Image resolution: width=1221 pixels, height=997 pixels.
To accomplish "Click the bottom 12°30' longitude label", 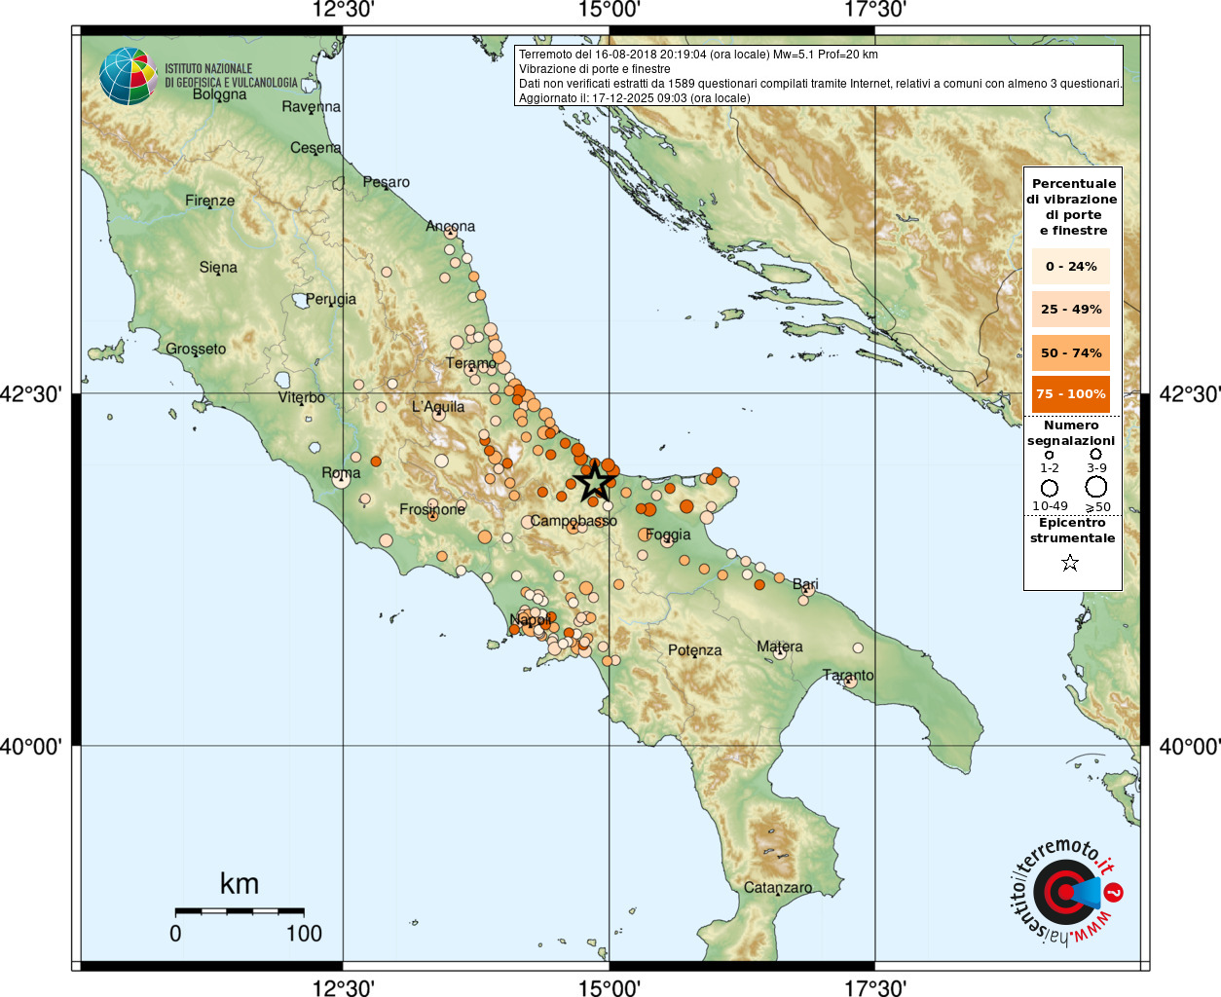I will 343,987.
